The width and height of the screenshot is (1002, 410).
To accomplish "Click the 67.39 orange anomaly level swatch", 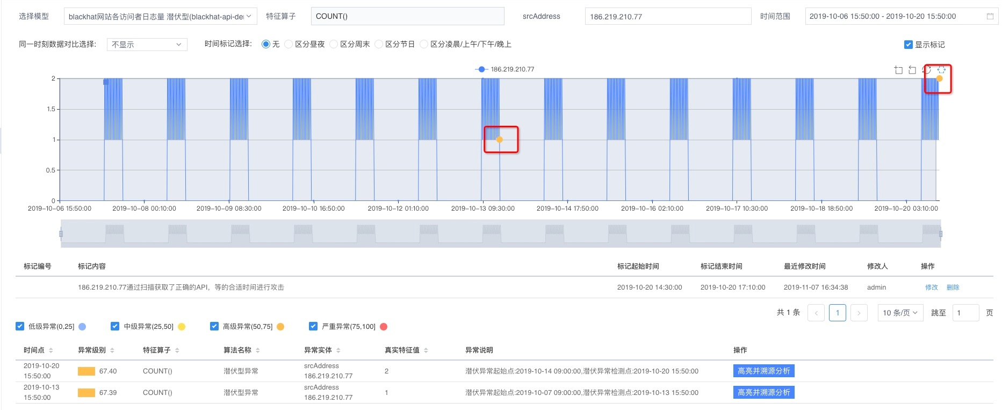I will 86,393.
